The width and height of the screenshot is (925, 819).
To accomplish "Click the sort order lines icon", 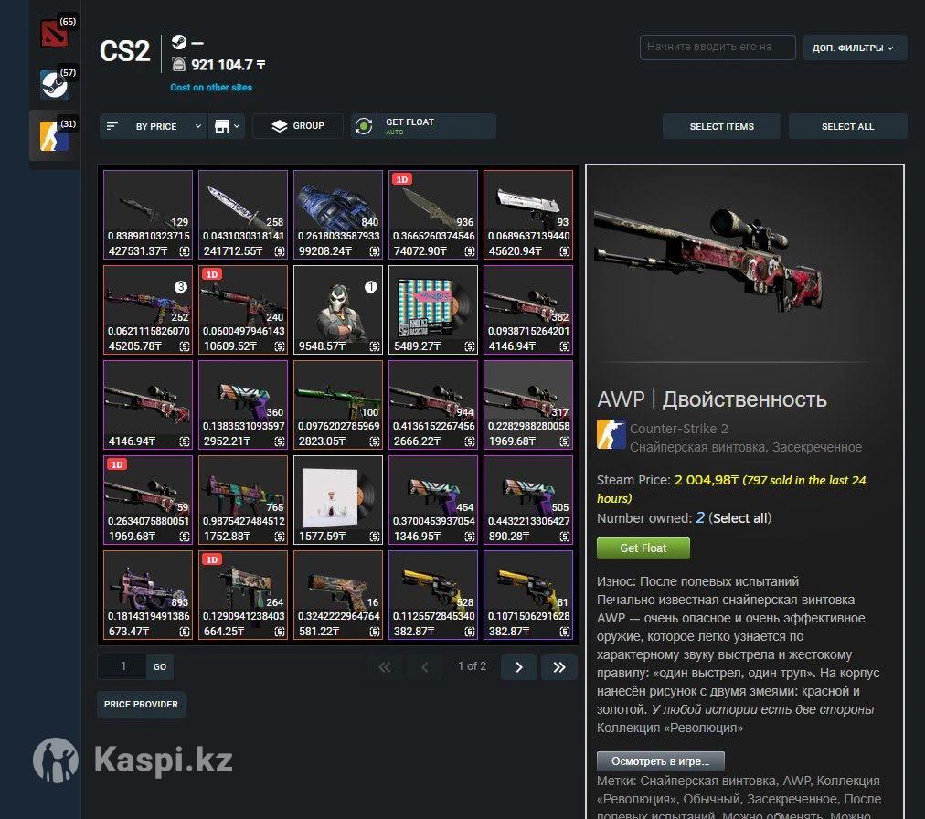I will click(x=112, y=126).
